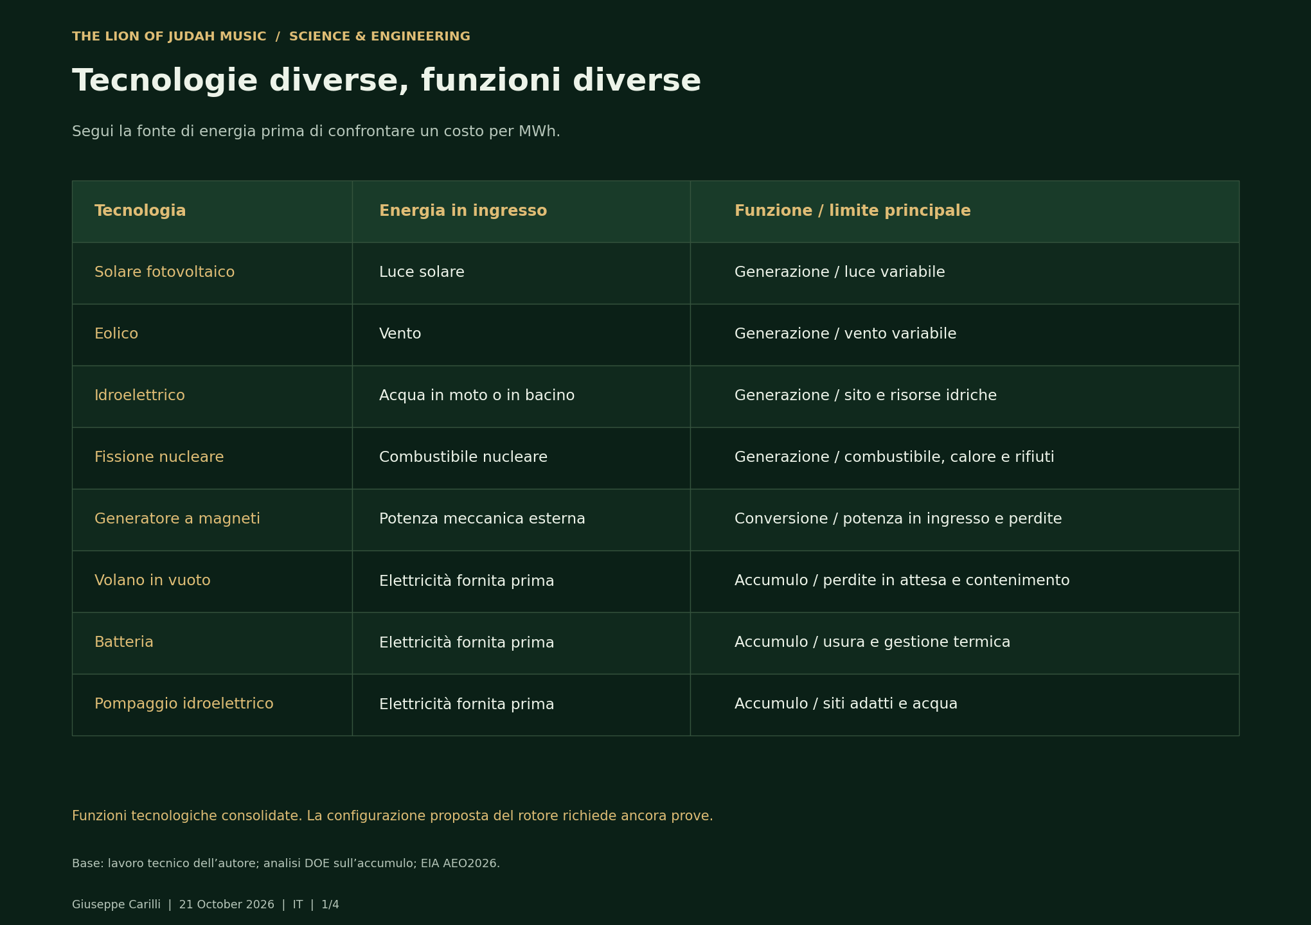
Task: Select 'Generazione / sito e risorse idriche' cell
Action: pos(965,396)
